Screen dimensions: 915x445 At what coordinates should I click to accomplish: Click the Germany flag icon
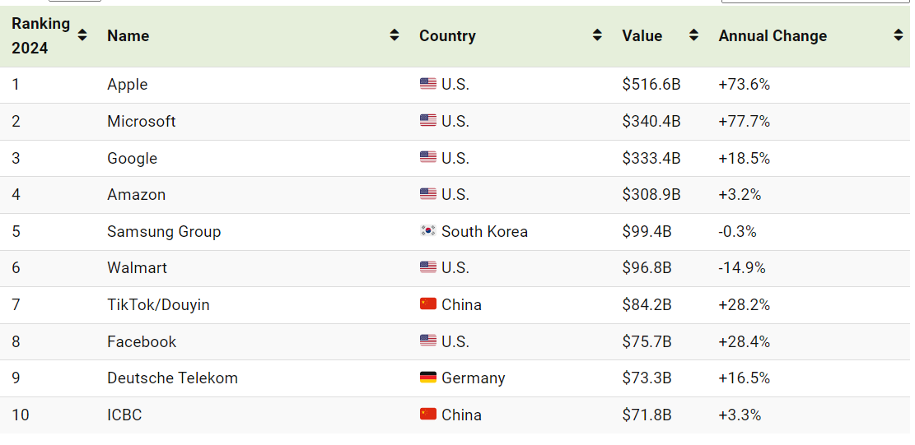click(x=427, y=378)
